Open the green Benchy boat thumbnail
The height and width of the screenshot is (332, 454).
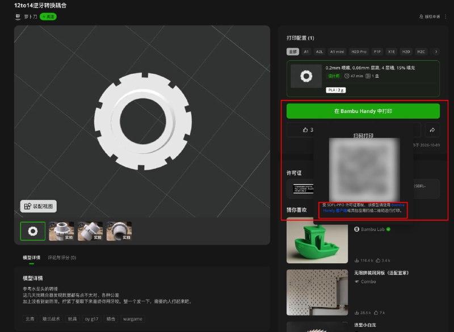click(317, 240)
